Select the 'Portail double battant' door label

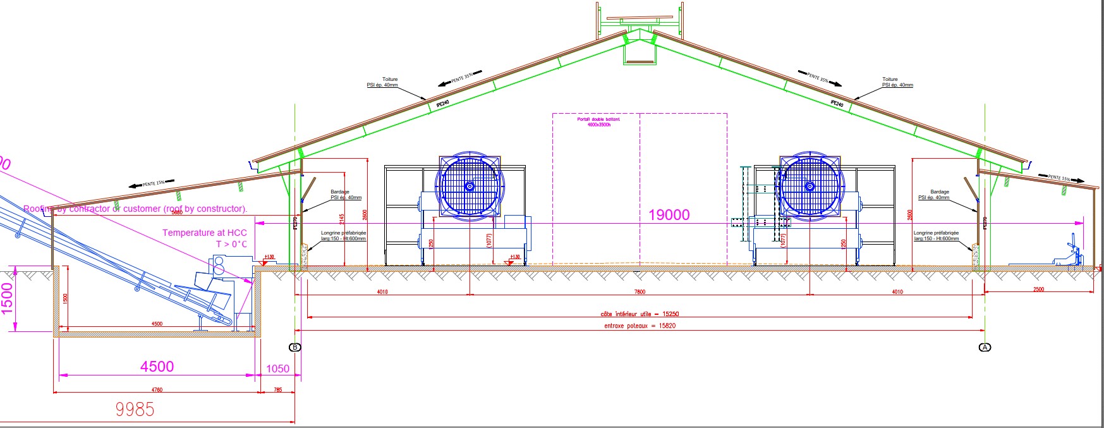[x=598, y=121]
